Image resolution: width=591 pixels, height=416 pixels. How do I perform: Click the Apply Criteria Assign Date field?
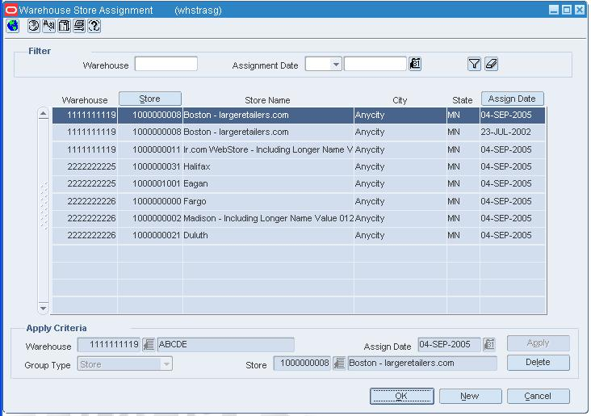click(x=449, y=345)
